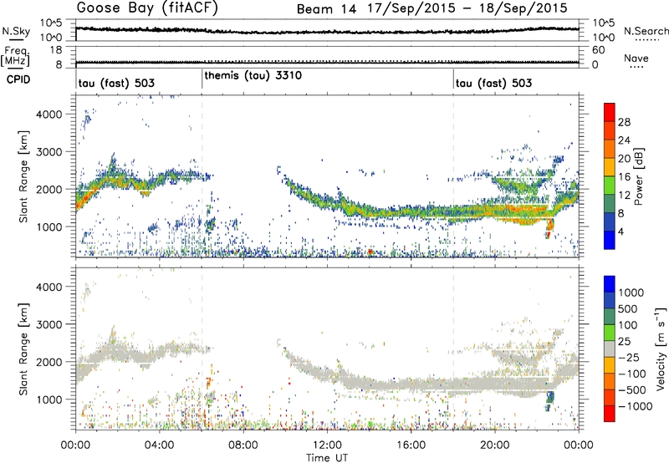The image size is (669, 463).
Task: Click the CPID row label
Action: (x=18, y=79)
